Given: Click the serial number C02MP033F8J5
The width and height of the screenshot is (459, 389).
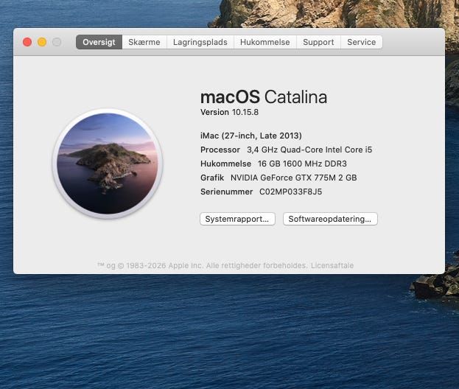Looking at the screenshot, I should pyautogui.click(x=291, y=192).
